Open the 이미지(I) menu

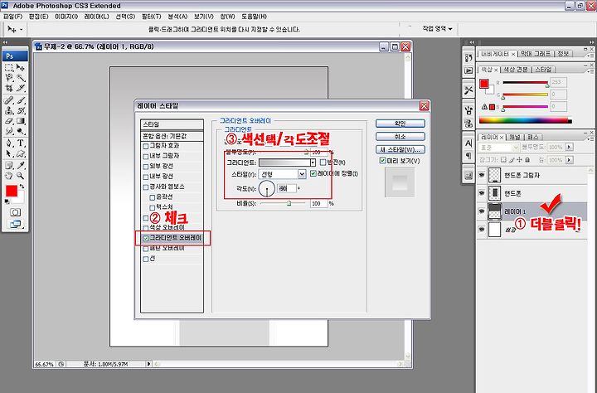click(66, 17)
